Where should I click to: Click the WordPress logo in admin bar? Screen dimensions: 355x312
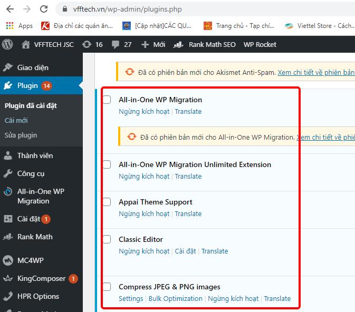tap(7, 44)
